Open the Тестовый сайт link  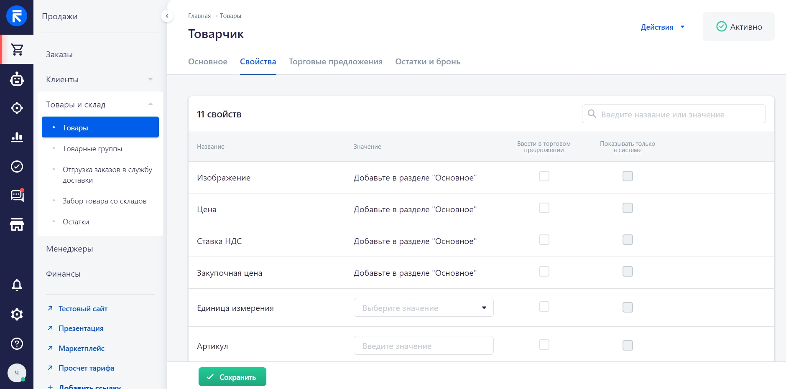coord(83,309)
